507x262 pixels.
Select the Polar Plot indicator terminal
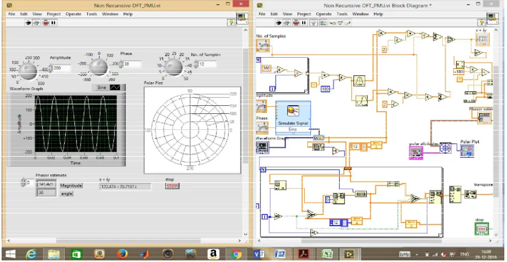coord(467,151)
